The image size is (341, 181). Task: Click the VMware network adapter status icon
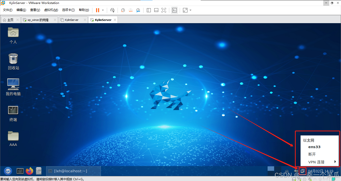(299, 179)
